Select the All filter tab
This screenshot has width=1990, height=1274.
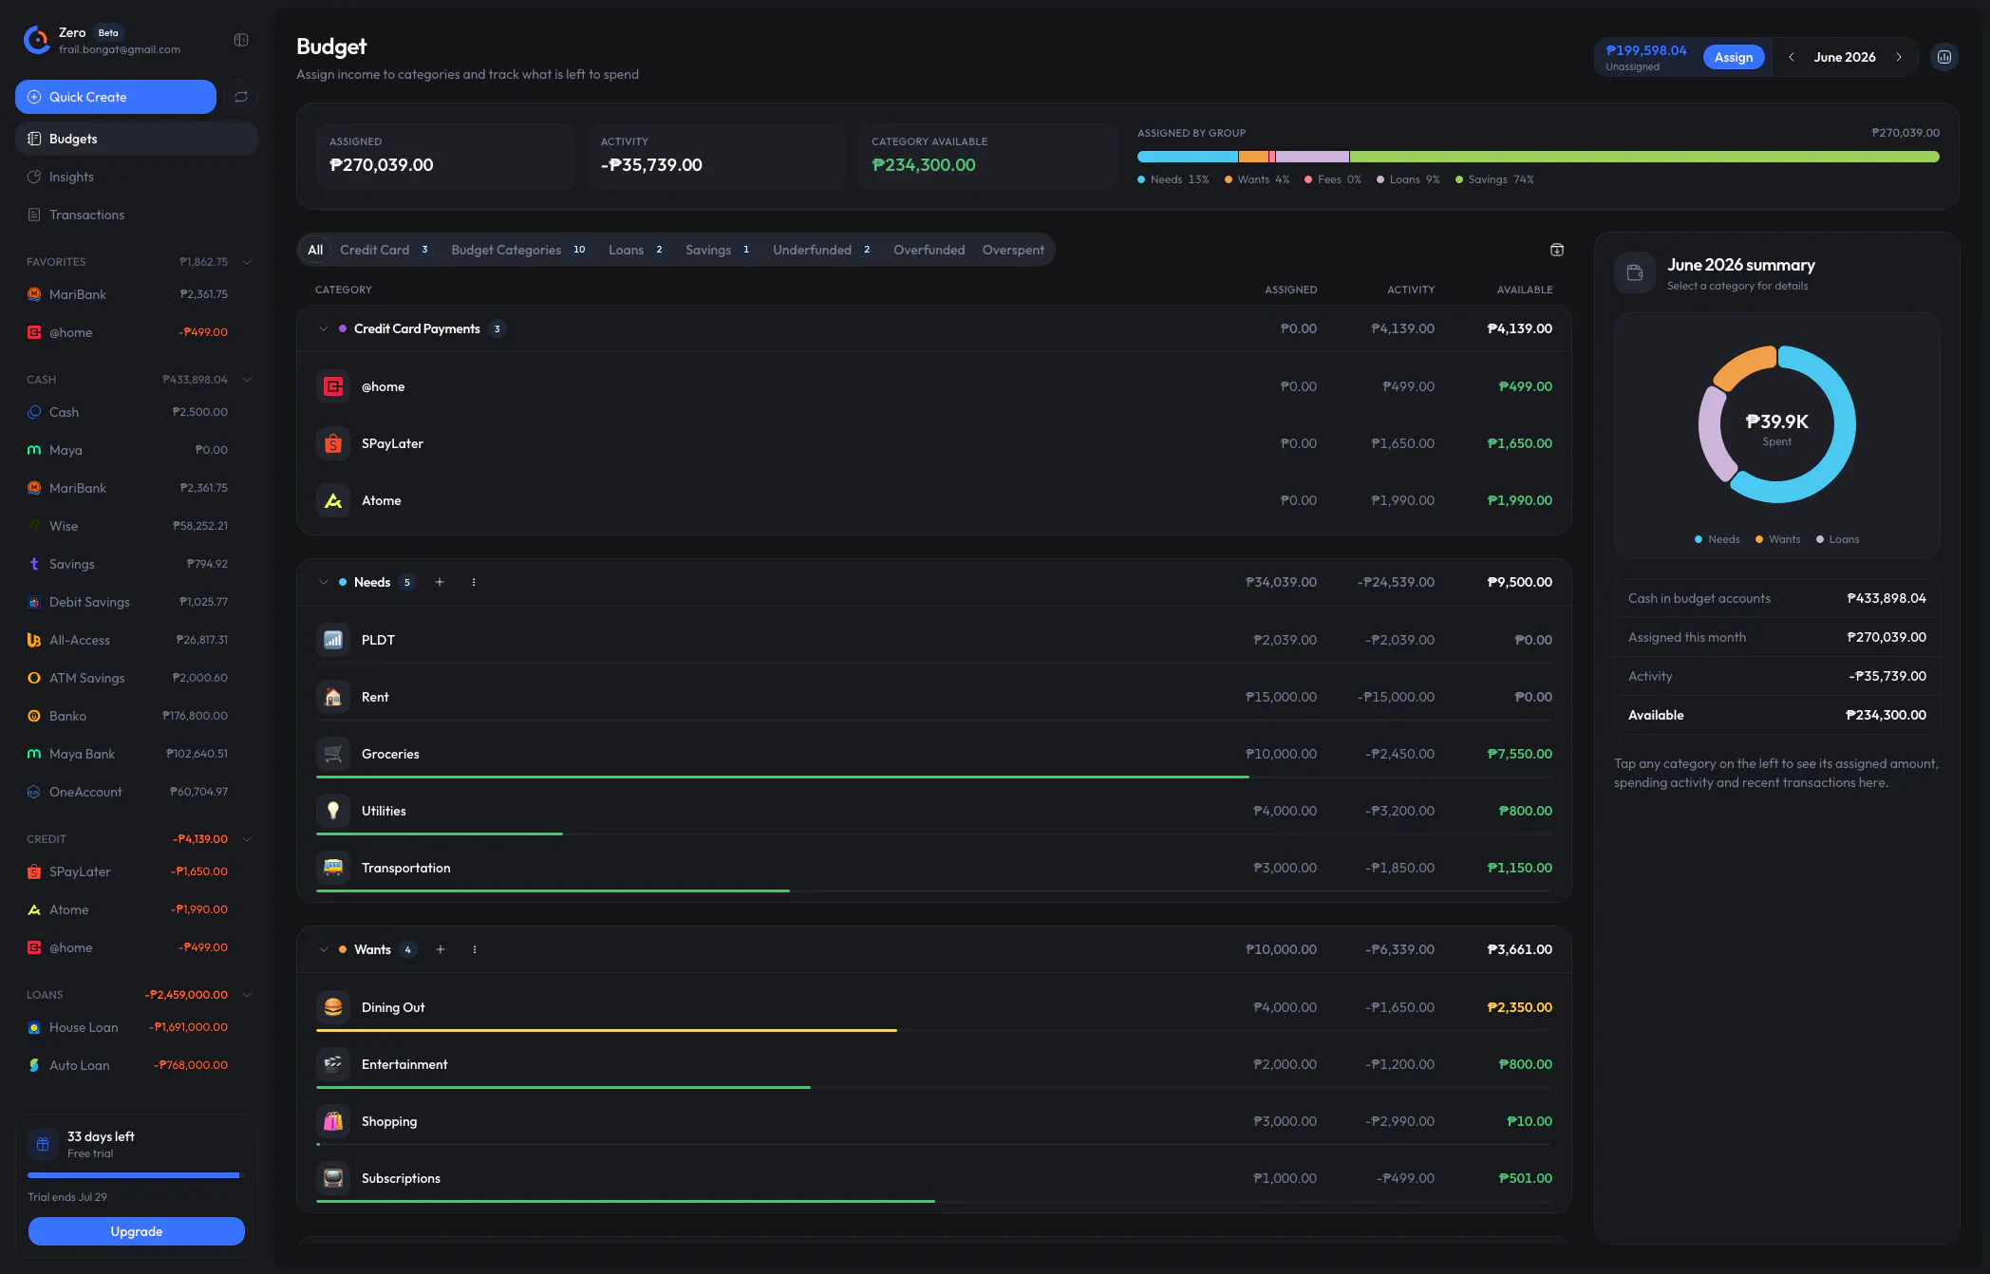coord(315,250)
